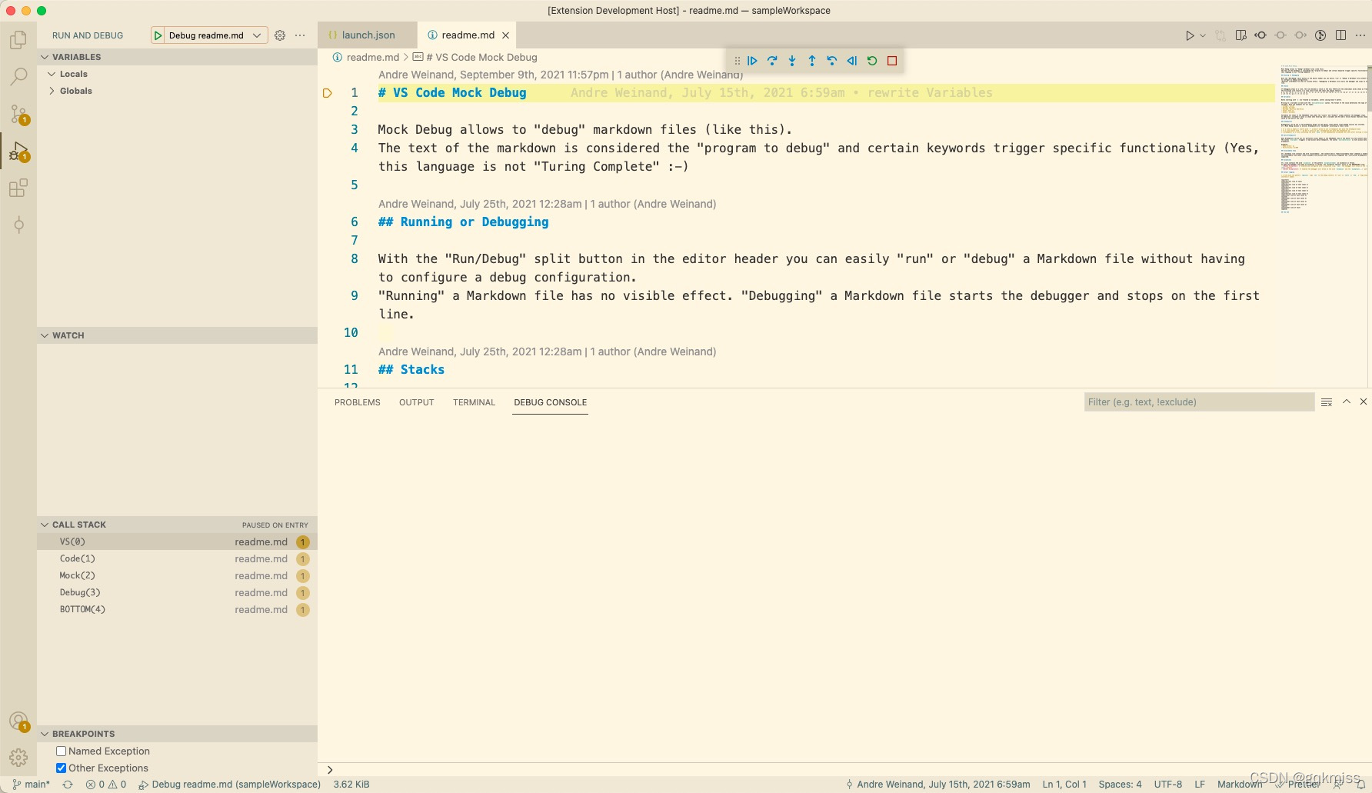Open errors and warnings count in status bar
1372x793 pixels.
(x=106, y=785)
